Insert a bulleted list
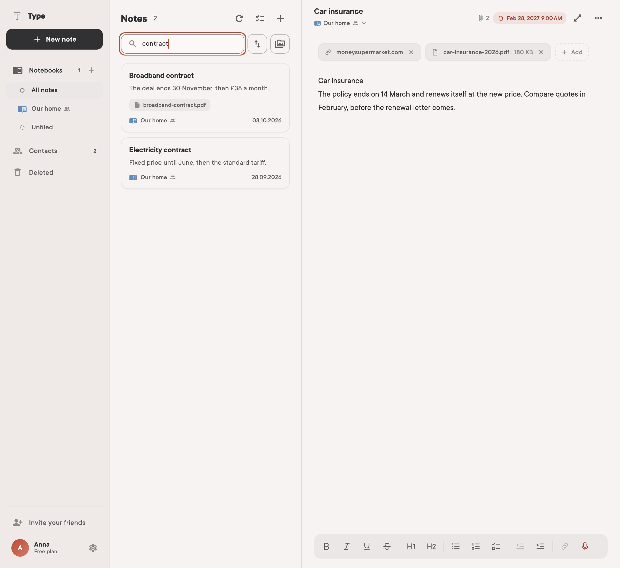This screenshot has width=620, height=568. click(455, 546)
